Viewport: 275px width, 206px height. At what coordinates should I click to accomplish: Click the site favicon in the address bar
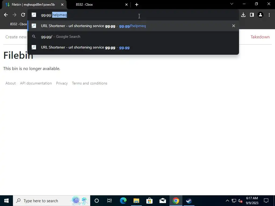pyautogui.click(x=34, y=15)
